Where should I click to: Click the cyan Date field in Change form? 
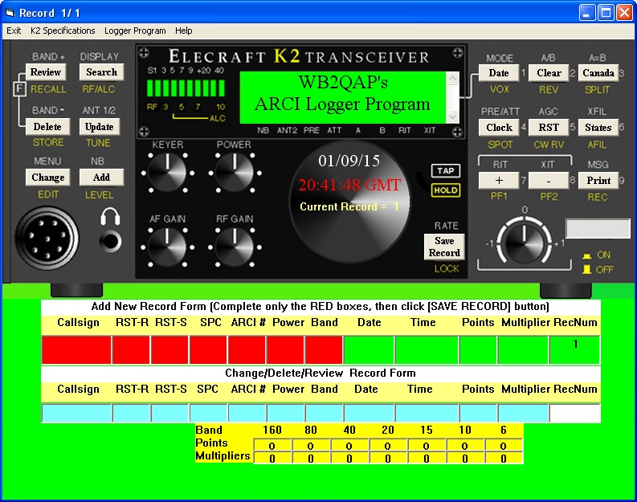[369, 413]
